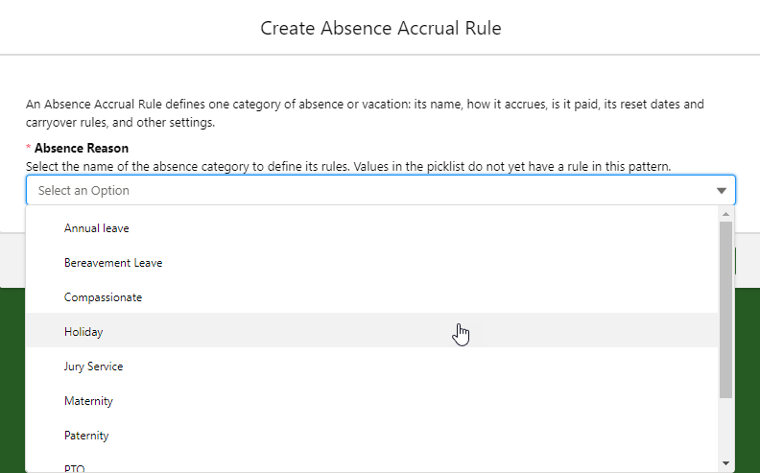Click the Absence Accrual Rule description paragraph
Image resolution: width=760 pixels, height=473 pixels.
pos(365,113)
